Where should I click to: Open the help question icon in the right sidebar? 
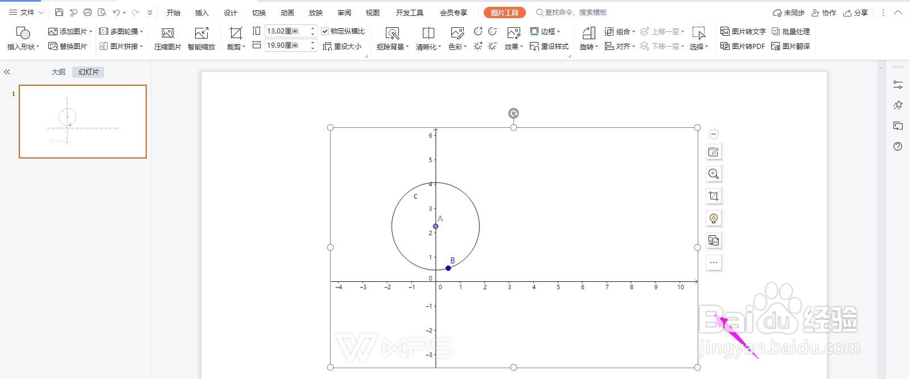click(898, 147)
